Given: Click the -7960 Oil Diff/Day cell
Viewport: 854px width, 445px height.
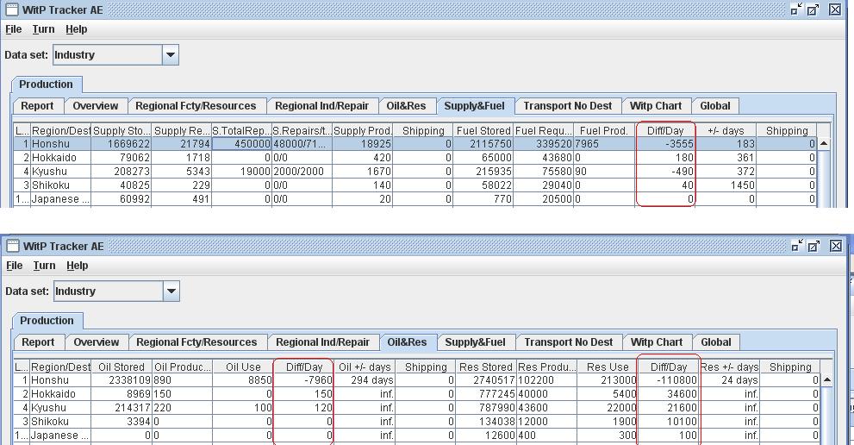Looking at the screenshot, I should point(304,380).
